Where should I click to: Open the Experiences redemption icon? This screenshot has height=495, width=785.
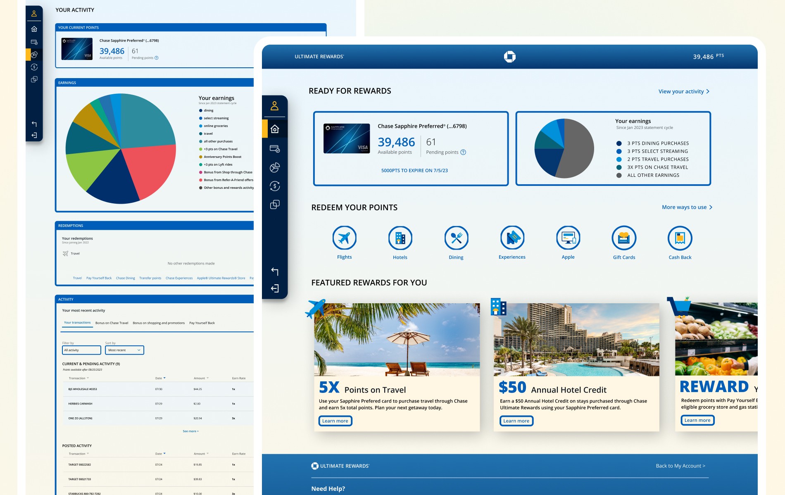pyautogui.click(x=512, y=238)
